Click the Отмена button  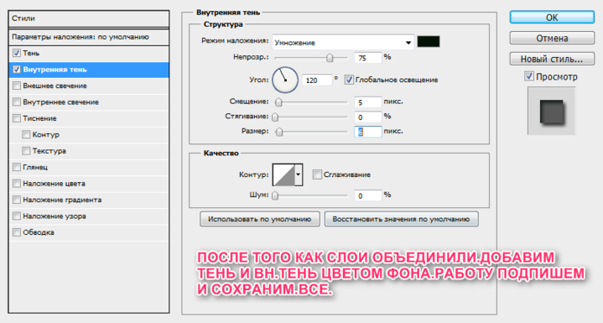coord(552,38)
